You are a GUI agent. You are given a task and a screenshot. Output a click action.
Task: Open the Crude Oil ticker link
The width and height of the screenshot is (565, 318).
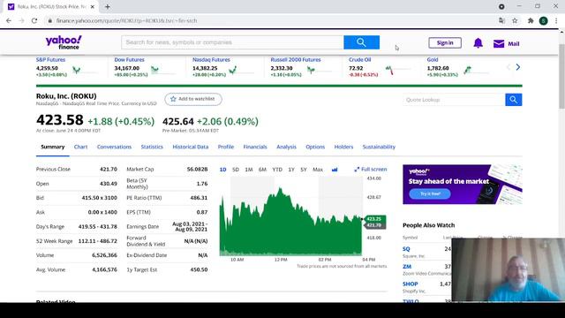click(x=359, y=60)
